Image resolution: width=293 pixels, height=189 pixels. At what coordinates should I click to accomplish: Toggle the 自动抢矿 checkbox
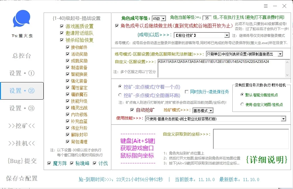coord(132,110)
